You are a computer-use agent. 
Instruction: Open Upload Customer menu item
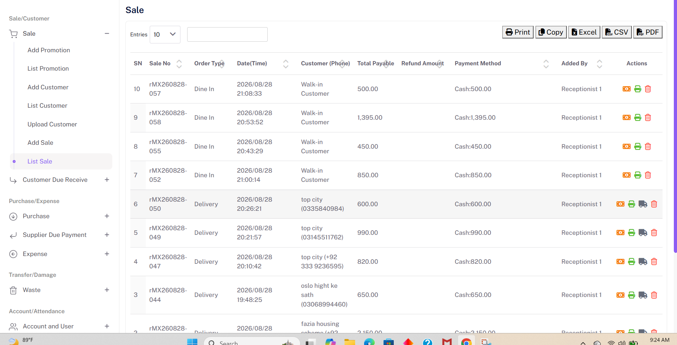(52, 124)
